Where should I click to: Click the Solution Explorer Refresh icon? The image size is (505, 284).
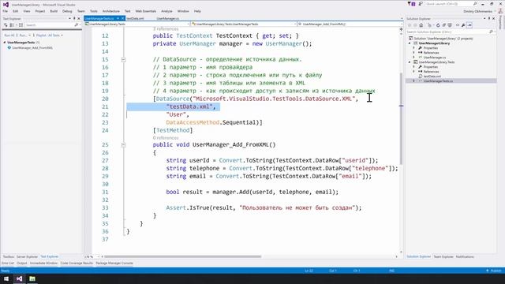tap(438, 25)
